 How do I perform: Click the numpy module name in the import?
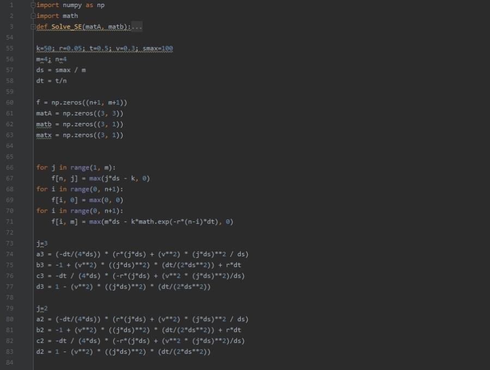tap(70, 5)
